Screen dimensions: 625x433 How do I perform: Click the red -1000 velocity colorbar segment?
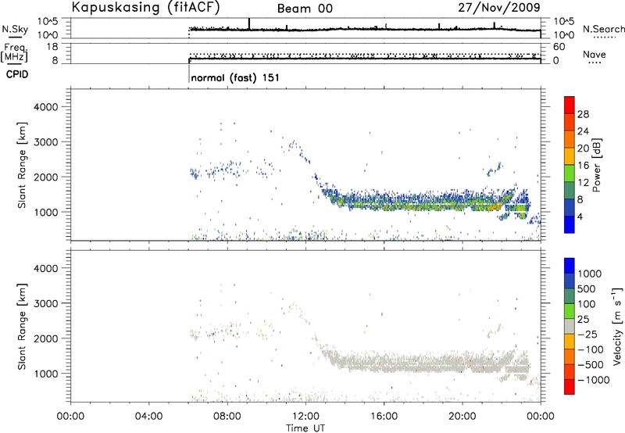pos(570,387)
